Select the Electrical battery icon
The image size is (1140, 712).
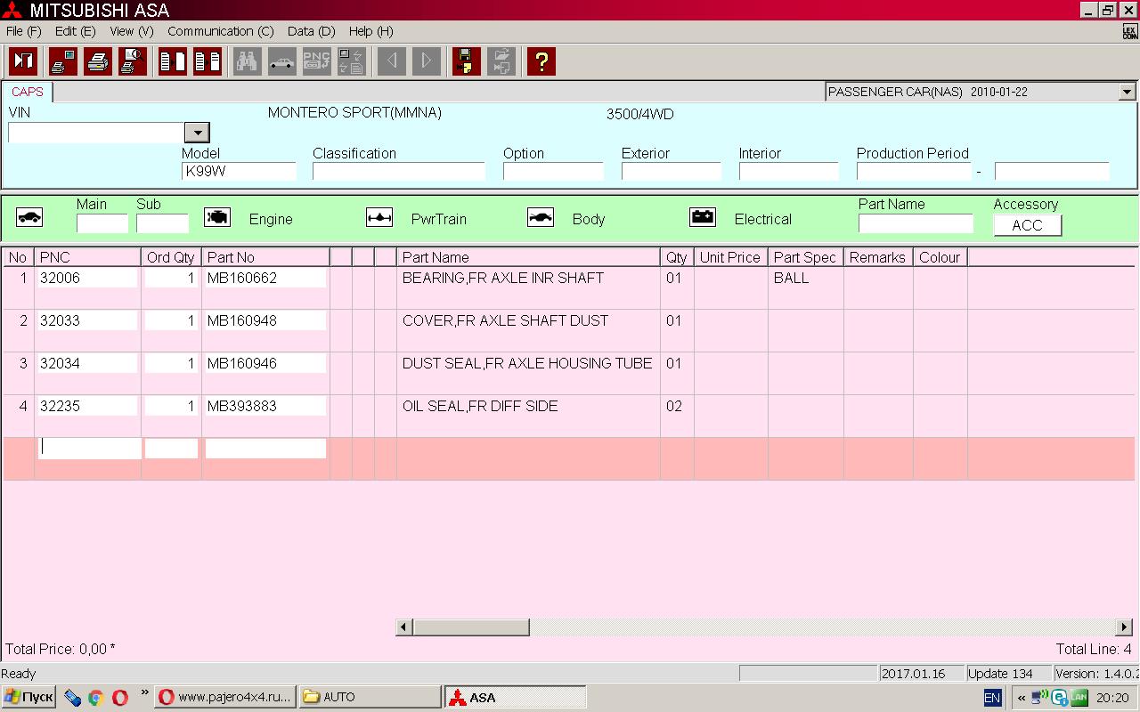(703, 218)
